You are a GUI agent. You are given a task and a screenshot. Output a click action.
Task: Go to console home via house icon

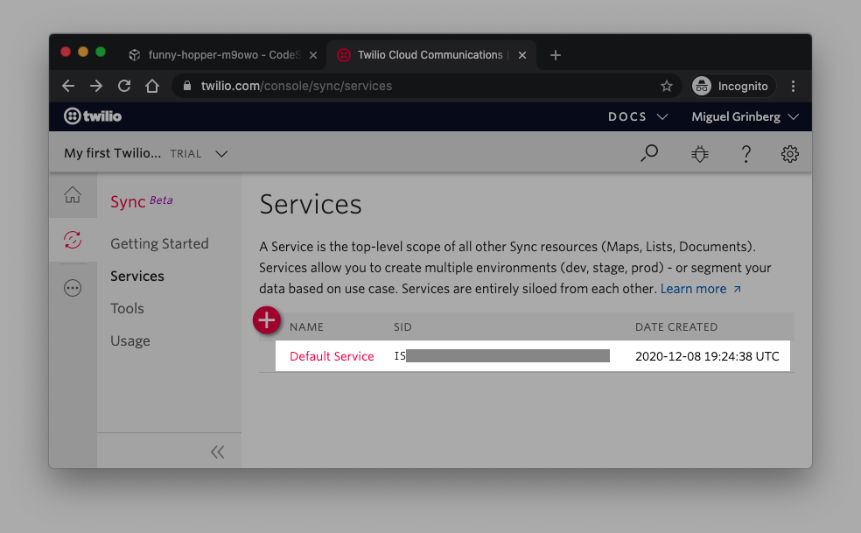click(x=73, y=195)
